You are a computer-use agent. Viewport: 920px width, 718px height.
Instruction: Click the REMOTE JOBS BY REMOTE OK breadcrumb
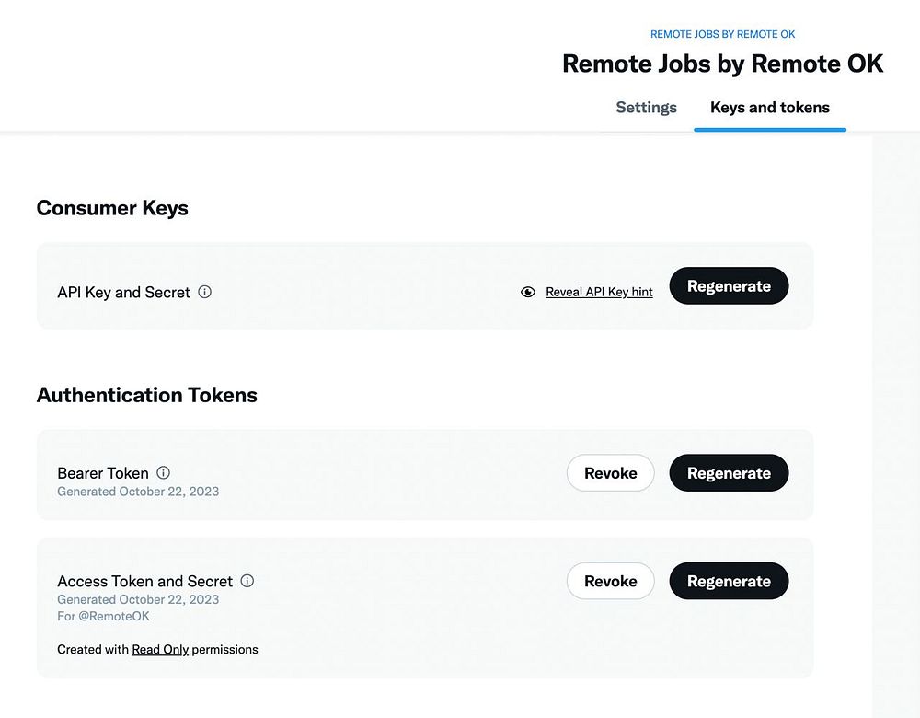point(722,34)
